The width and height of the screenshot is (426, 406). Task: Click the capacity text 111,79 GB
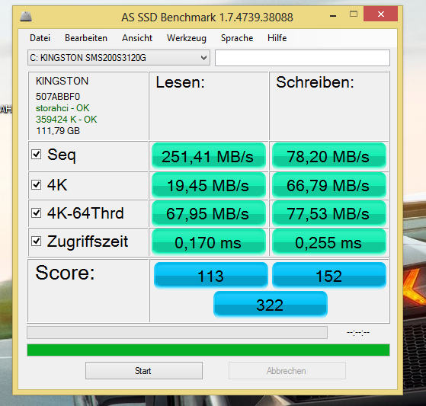pyautogui.click(x=58, y=131)
